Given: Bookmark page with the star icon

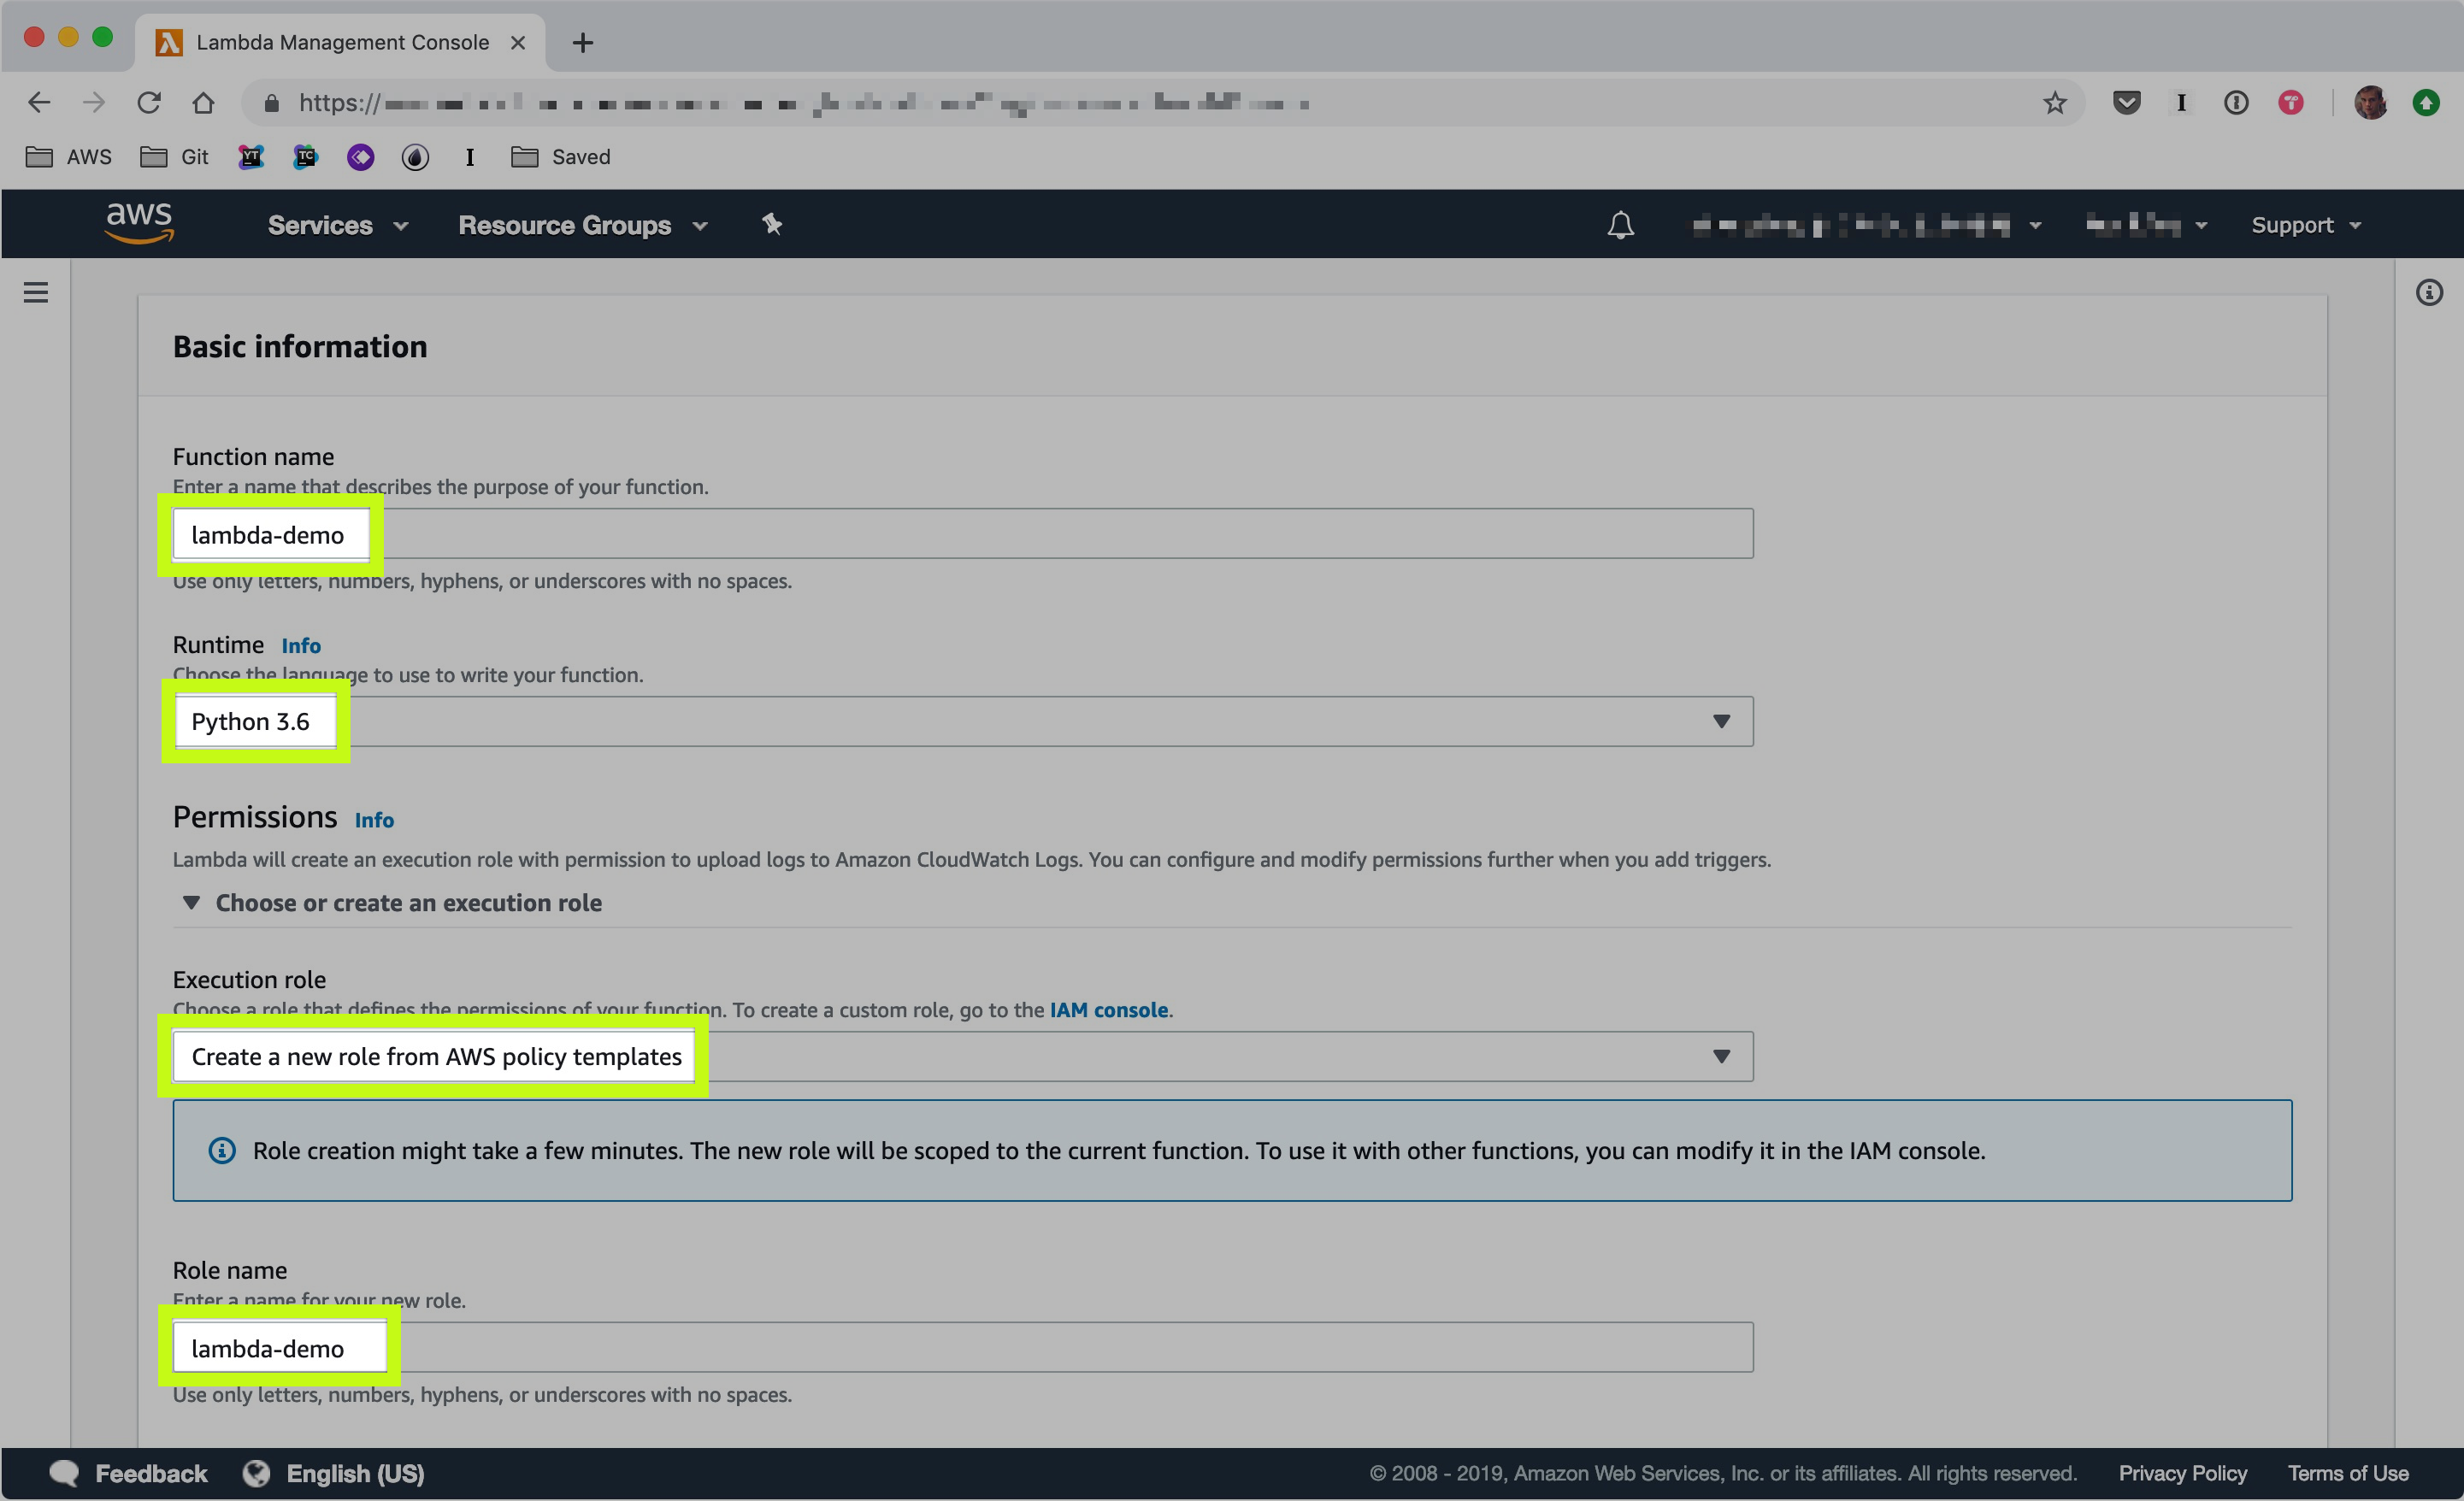Looking at the screenshot, I should coord(2054,103).
